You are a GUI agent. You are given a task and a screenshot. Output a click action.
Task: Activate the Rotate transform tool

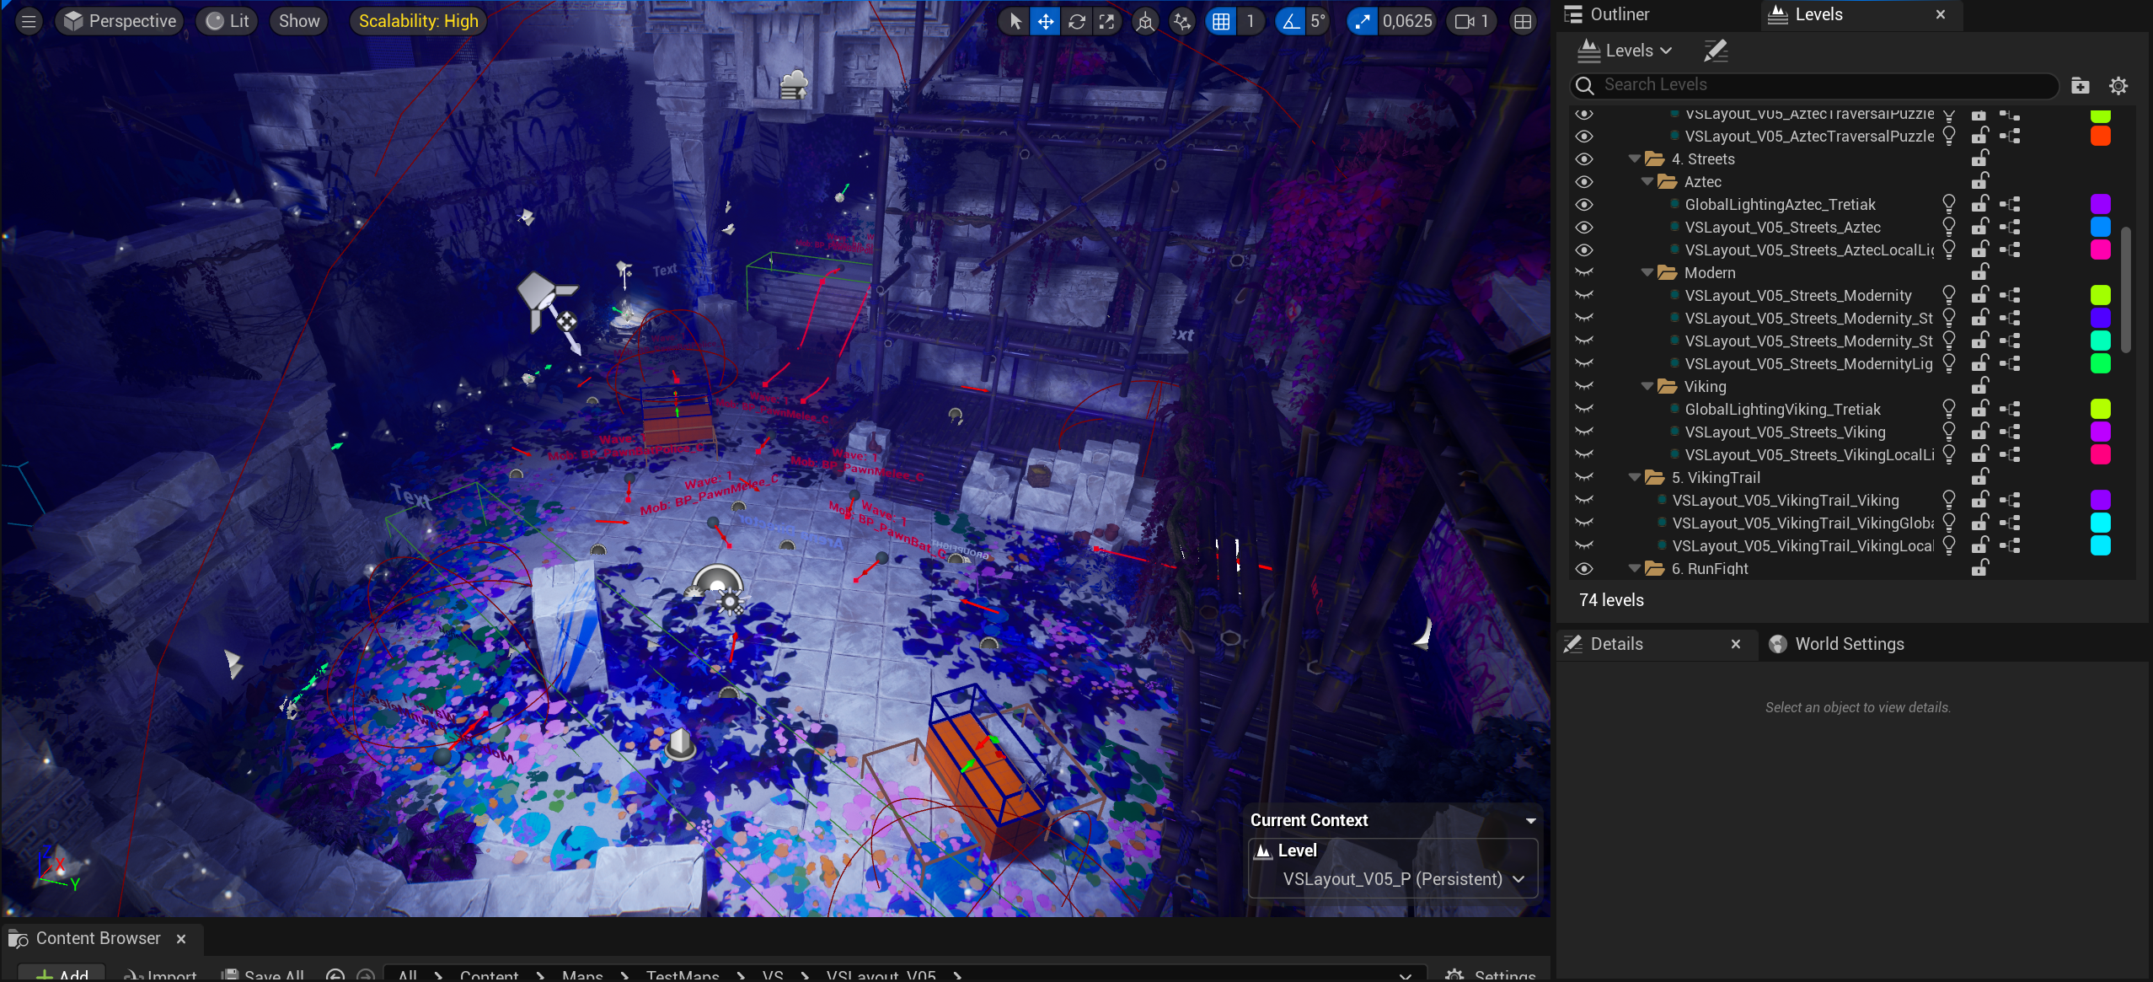(1076, 21)
